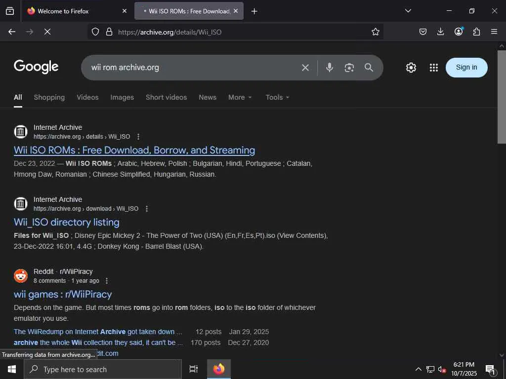Open Windows notification center
The width and height of the screenshot is (506, 379).
pos(491,370)
